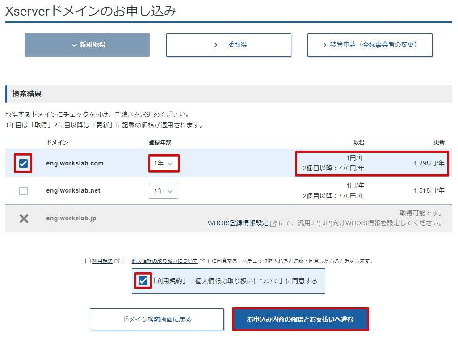Click the 検索結果 section heading
Viewport: 458px width, 338px height.
pyautogui.click(x=27, y=94)
